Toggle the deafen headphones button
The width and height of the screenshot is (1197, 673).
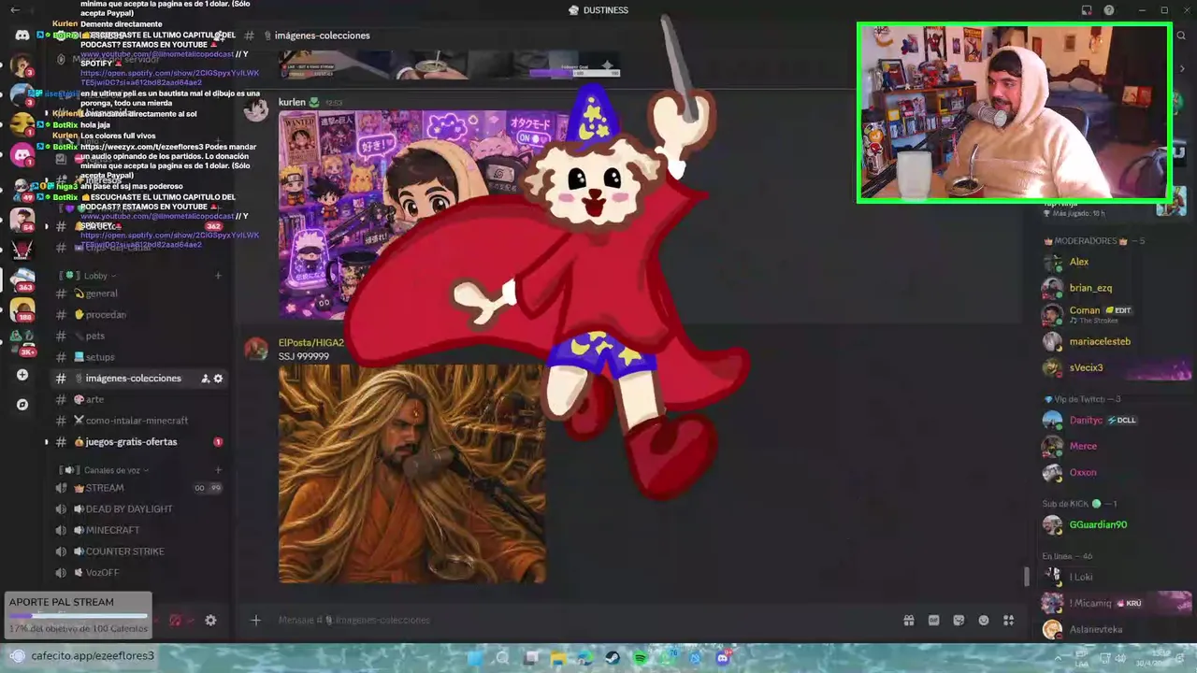coord(175,620)
